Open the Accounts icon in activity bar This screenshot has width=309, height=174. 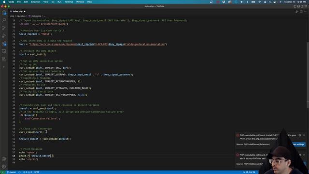[4, 159]
